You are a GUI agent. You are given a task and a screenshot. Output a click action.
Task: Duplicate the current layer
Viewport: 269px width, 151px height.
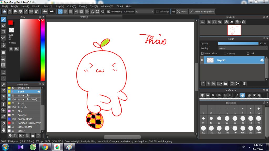coord(232,84)
